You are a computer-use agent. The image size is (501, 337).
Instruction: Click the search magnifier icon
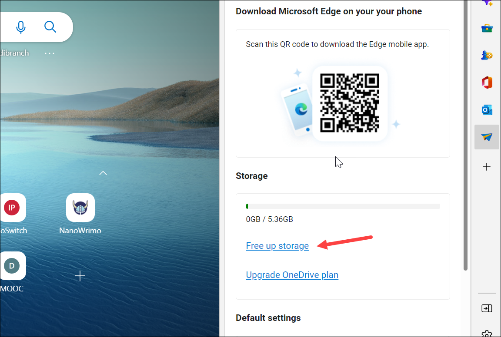(50, 26)
